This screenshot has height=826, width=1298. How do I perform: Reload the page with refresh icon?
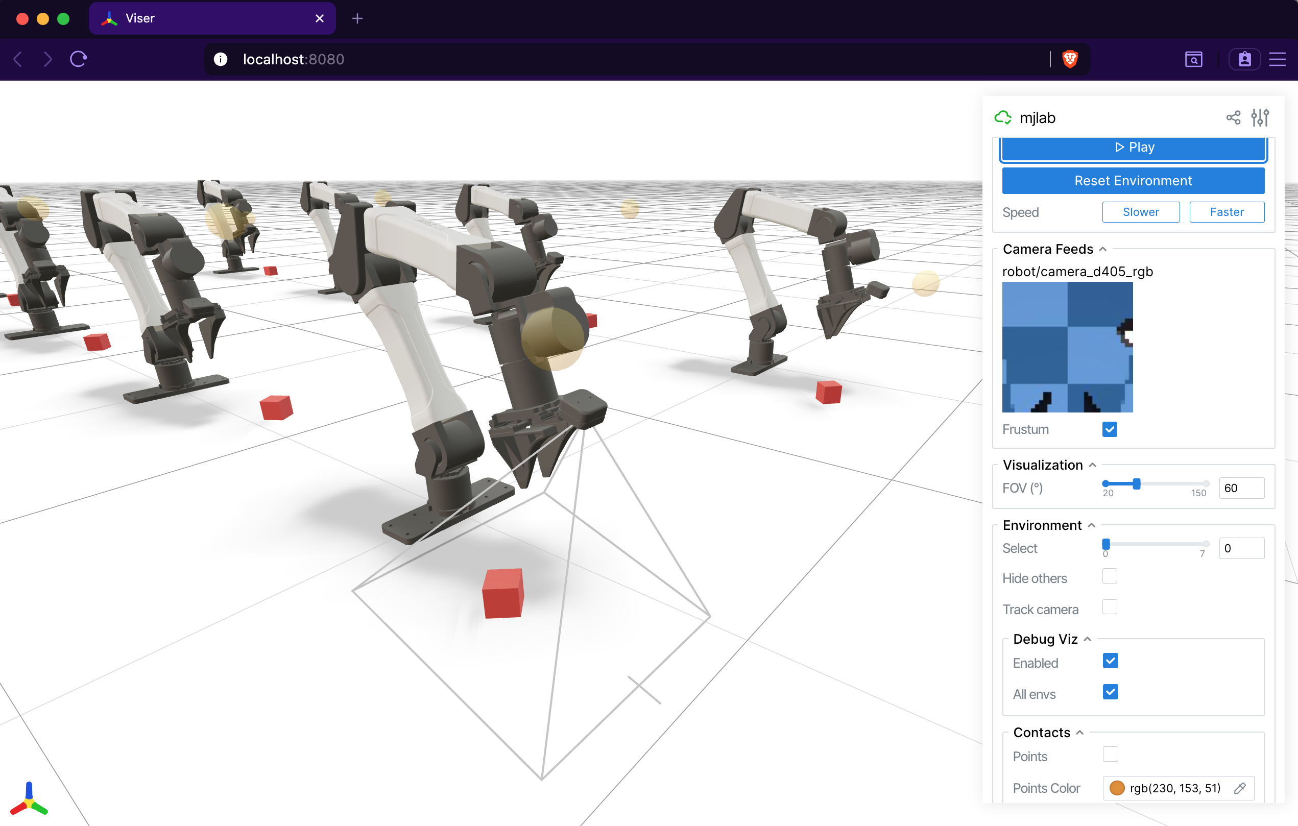79,59
